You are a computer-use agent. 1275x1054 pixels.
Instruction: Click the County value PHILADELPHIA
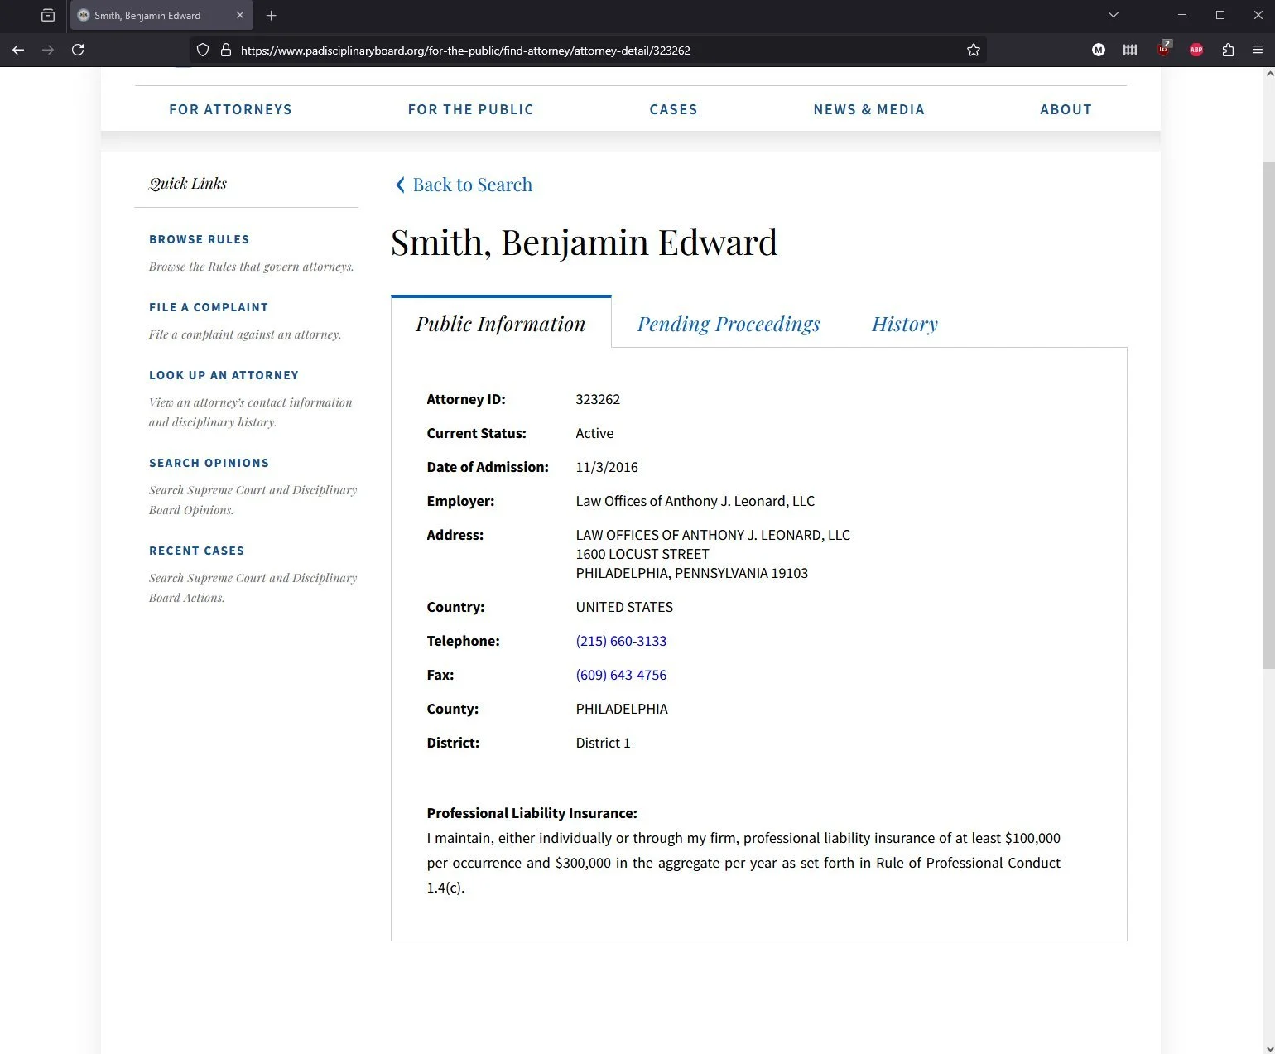coord(622,709)
